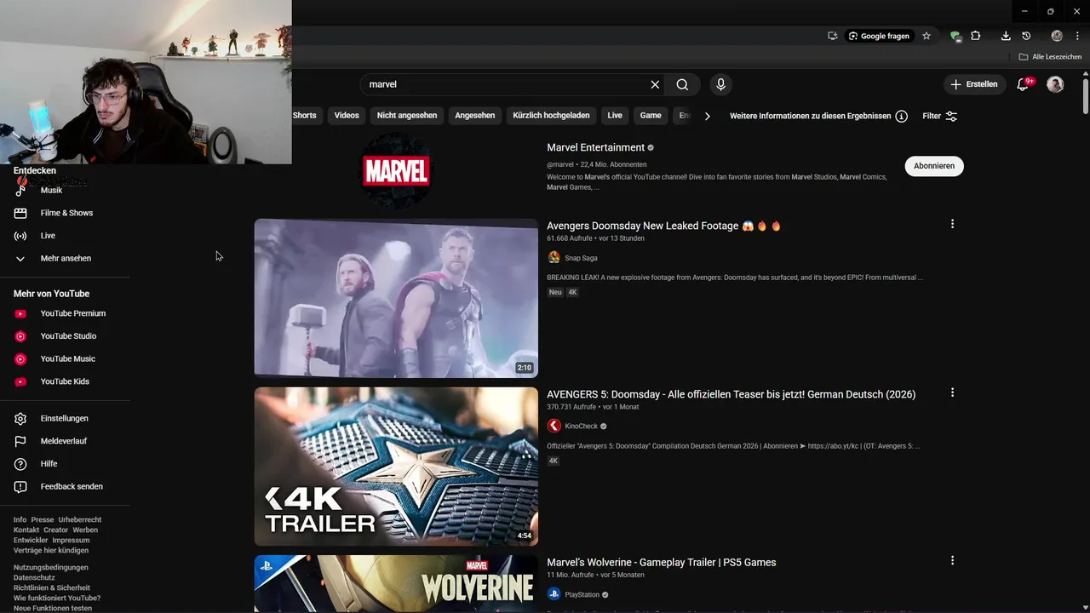Select the Shorts filter chip
The height and width of the screenshot is (613, 1090).
coord(304,115)
